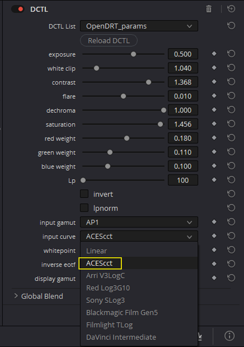Screen dimensions: 244x347
Task: Reset the inverse eotf setting
Action: coord(231,264)
